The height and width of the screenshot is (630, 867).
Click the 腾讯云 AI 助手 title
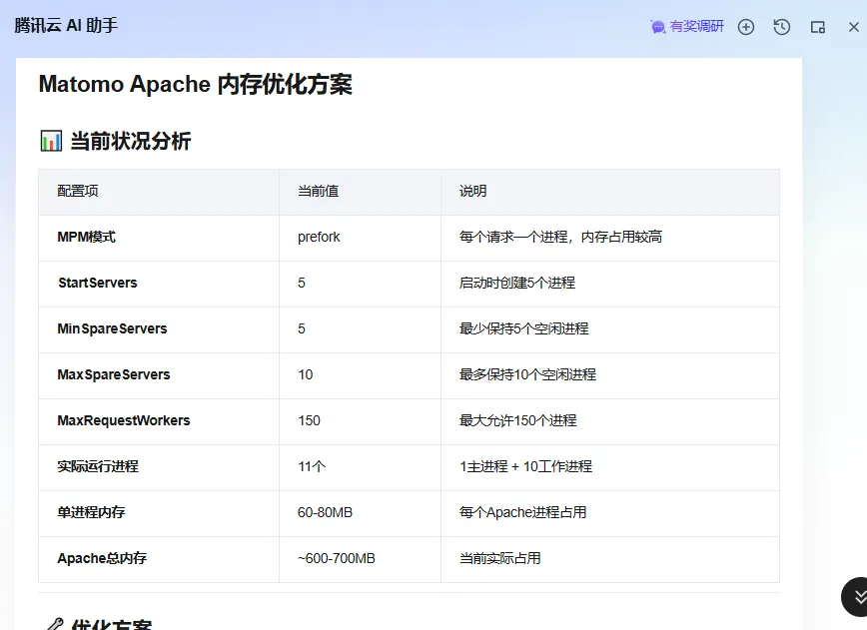point(66,25)
